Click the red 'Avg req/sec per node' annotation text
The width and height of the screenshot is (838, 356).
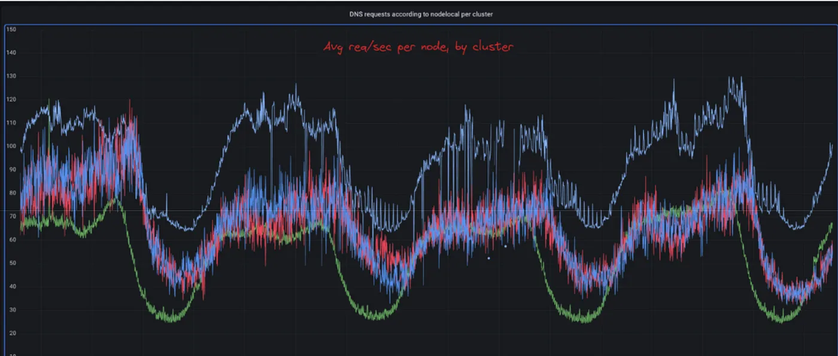418,47
